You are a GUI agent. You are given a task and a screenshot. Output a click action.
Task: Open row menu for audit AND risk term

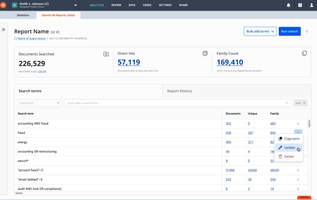[298, 189]
